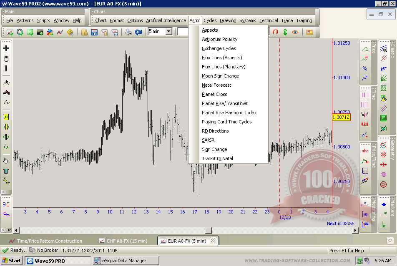Toggle the eye visibility icon in toolbar

[295, 32]
